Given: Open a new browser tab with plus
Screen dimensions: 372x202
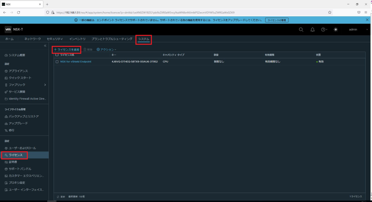Looking at the screenshot, I should coord(47,4).
